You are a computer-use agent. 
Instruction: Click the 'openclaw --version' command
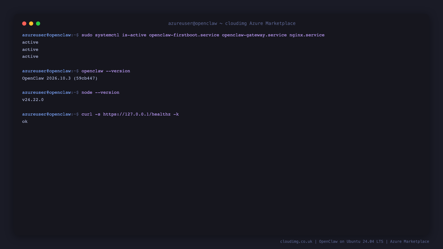(106, 71)
